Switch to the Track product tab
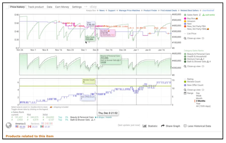 tap(36, 7)
